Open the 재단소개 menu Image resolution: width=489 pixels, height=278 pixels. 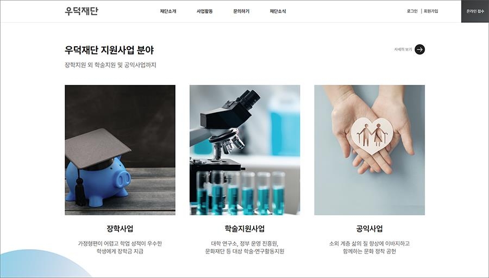click(x=168, y=11)
